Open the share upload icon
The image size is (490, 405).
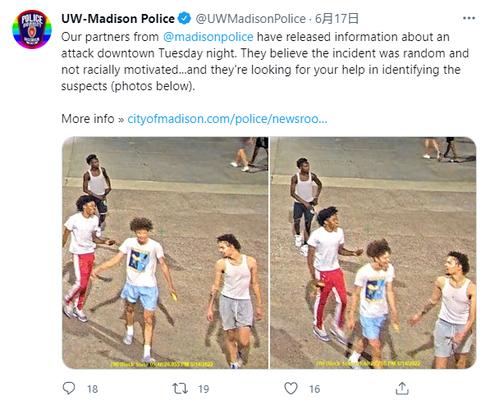pos(402,389)
